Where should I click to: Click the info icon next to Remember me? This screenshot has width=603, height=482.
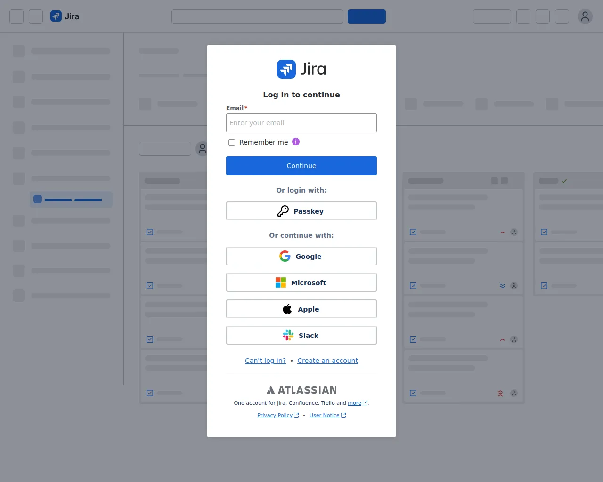[x=295, y=142]
